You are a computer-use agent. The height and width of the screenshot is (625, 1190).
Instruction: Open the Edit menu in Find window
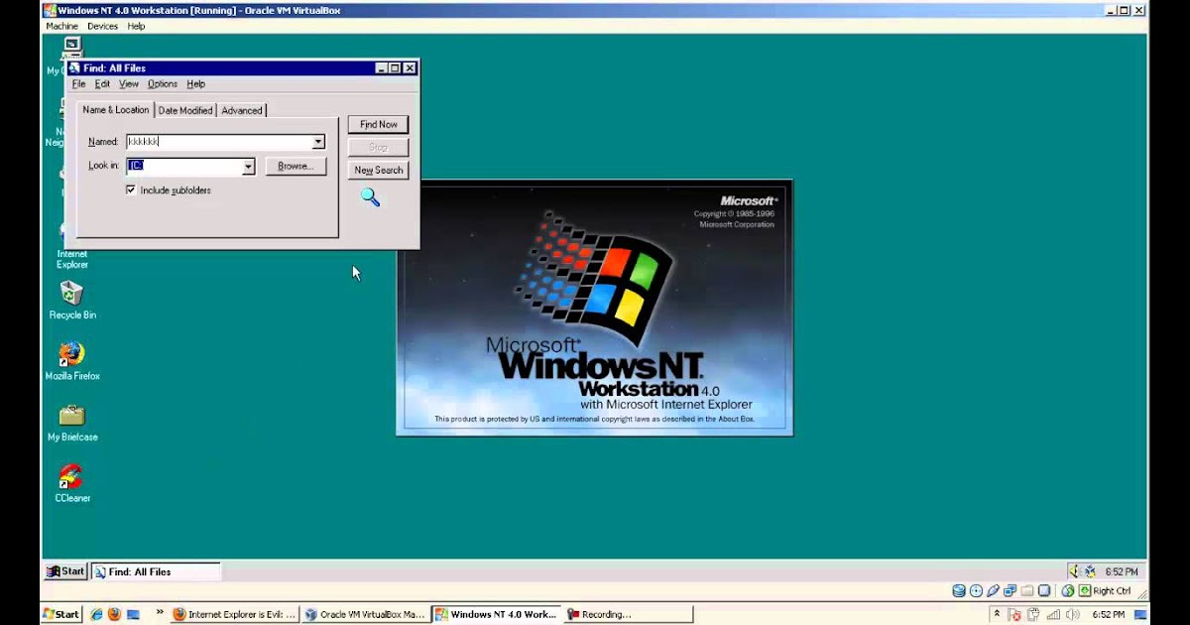tap(102, 84)
